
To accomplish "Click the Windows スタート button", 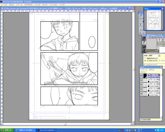I will (x=7, y=130).
